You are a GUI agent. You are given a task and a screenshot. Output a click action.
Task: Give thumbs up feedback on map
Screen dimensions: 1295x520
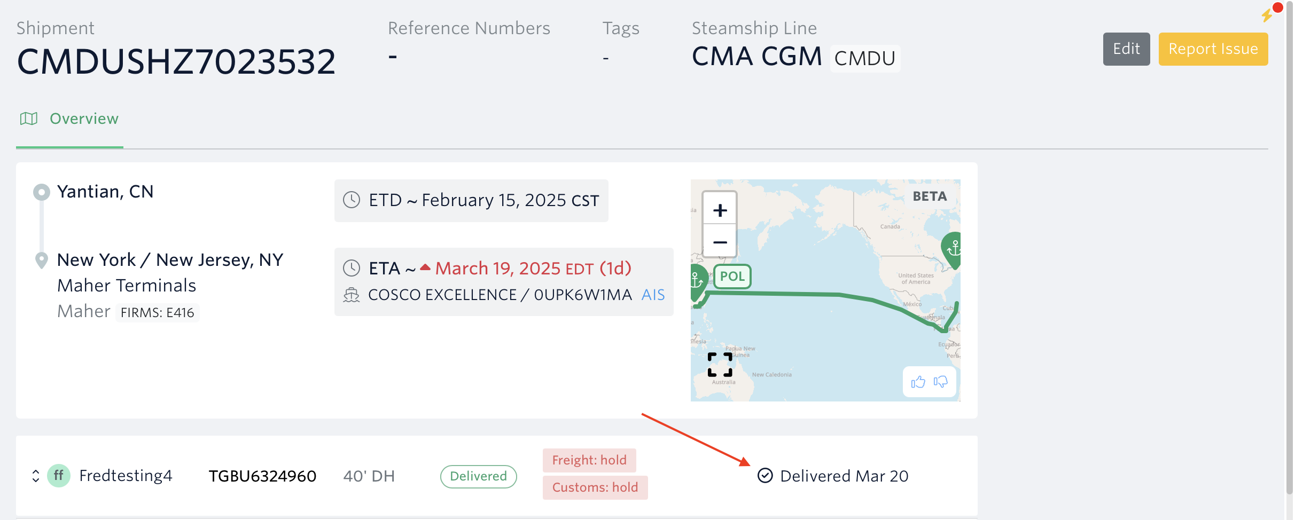tap(918, 382)
